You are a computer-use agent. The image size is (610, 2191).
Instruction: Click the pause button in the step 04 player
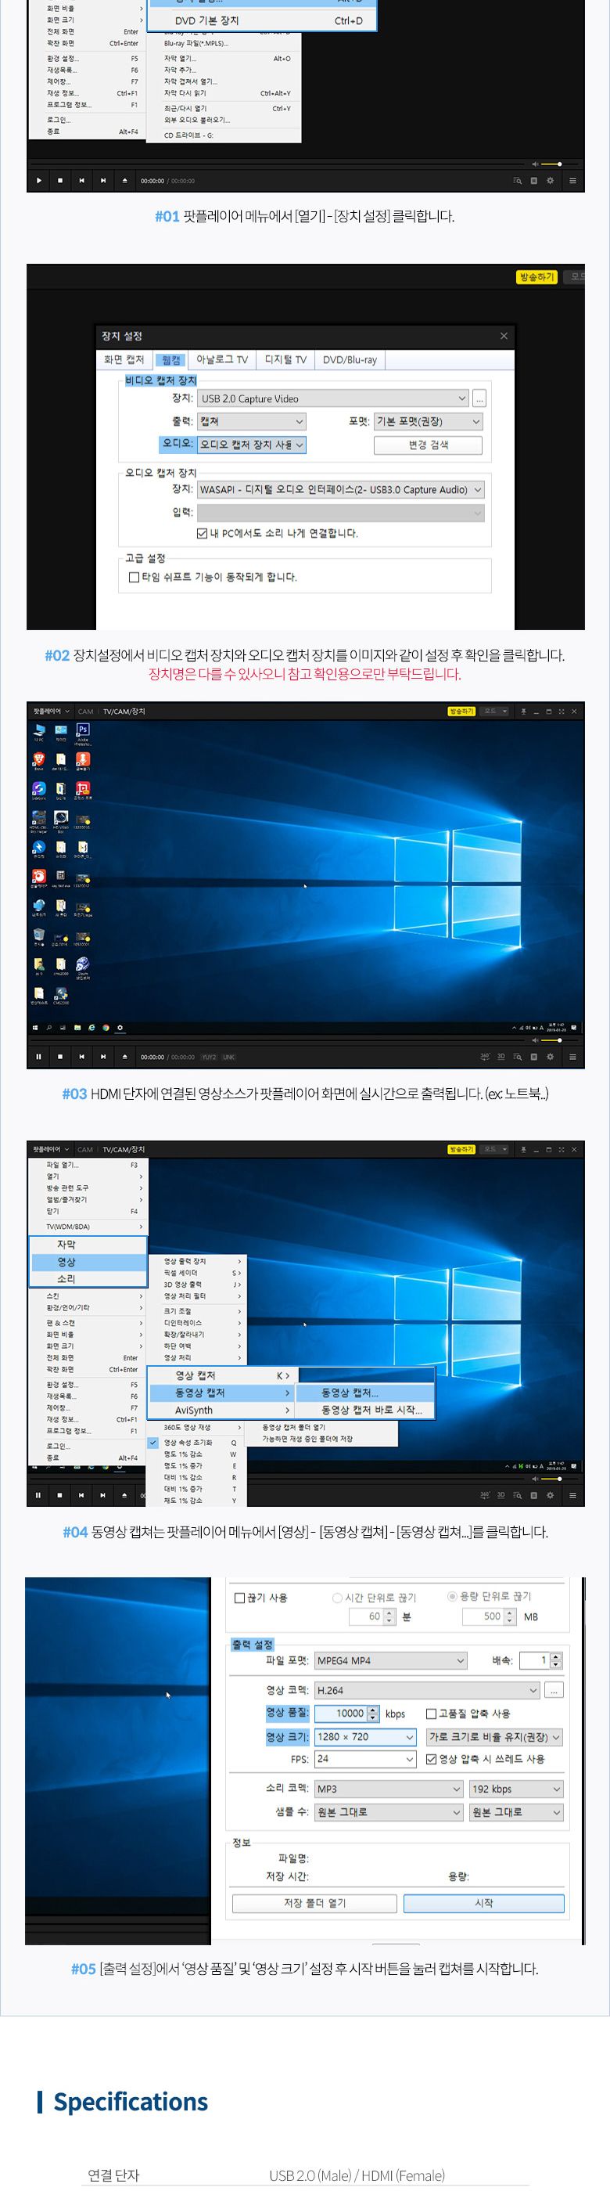click(39, 1494)
